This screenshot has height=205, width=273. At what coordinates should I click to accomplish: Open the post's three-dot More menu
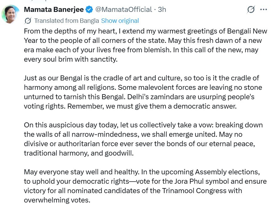tap(264, 10)
